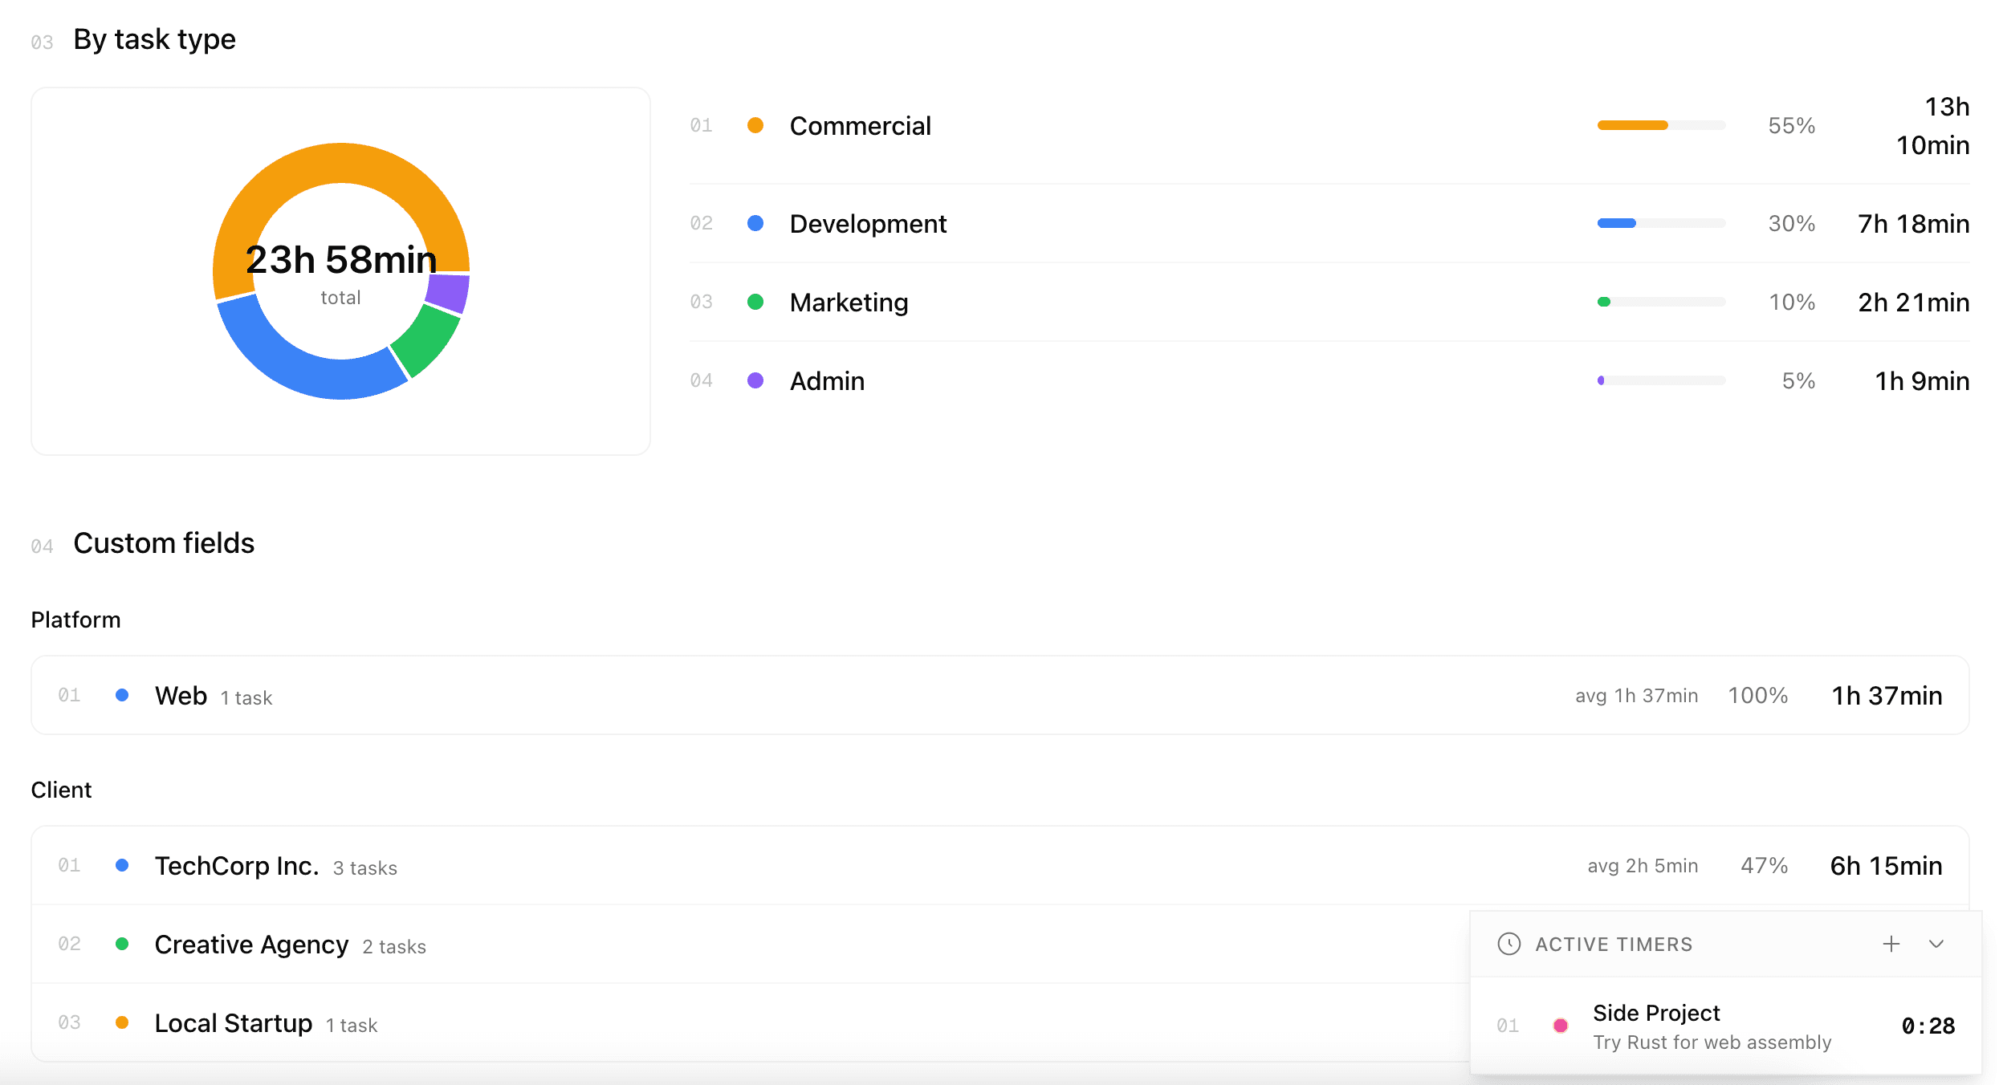Screen dimensions: 1999x1085
Task: Collapse the Active Timers panel
Action: 1937,945
